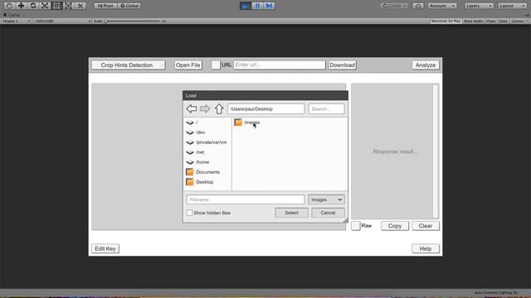
Task: Toggle VSync option
Action: pos(490,21)
